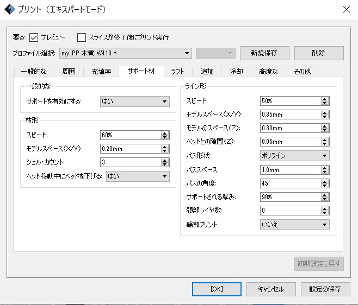
Task: Switch to the 追加 tab
Action: pyautogui.click(x=207, y=72)
